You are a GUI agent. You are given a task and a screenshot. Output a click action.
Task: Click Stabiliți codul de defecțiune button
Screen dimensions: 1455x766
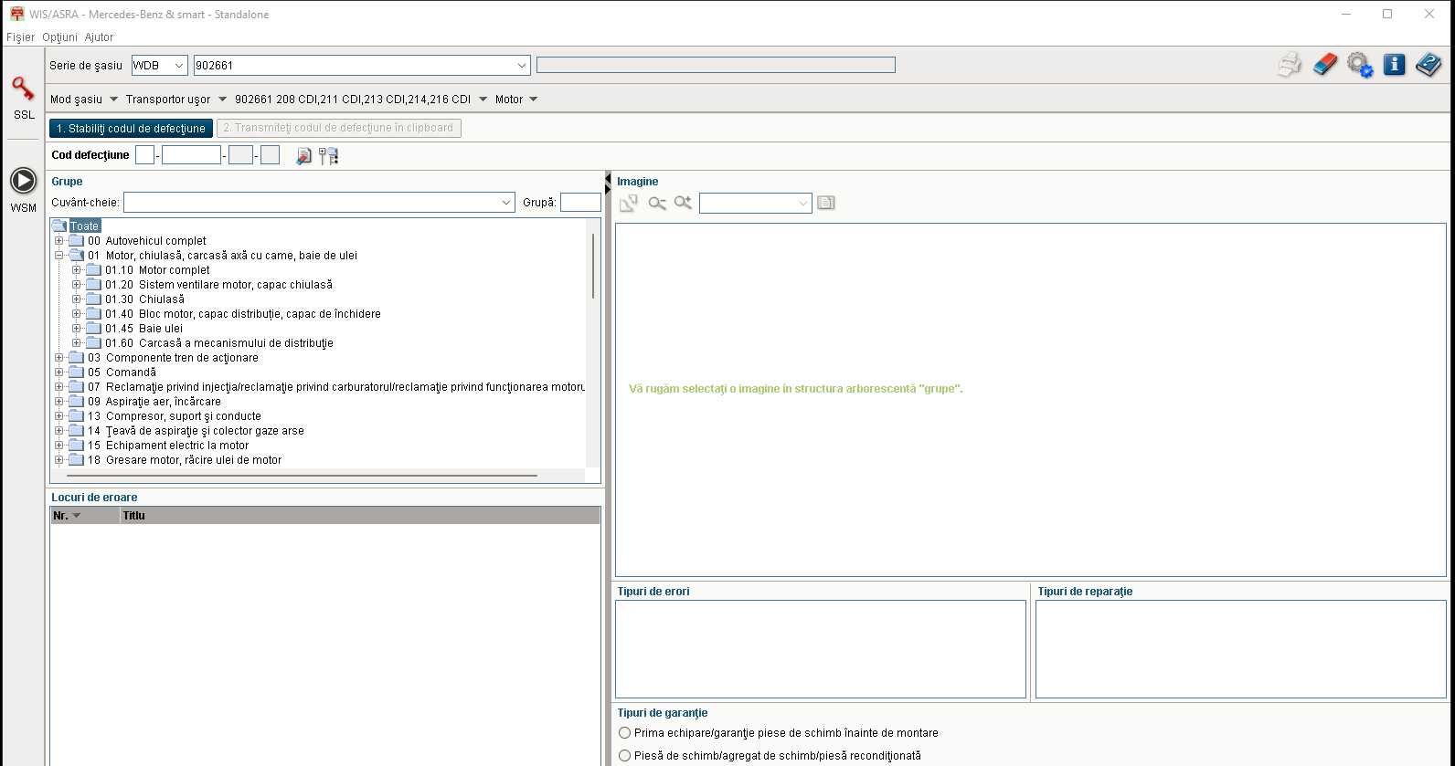pyautogui.click(x=131, y=129)
